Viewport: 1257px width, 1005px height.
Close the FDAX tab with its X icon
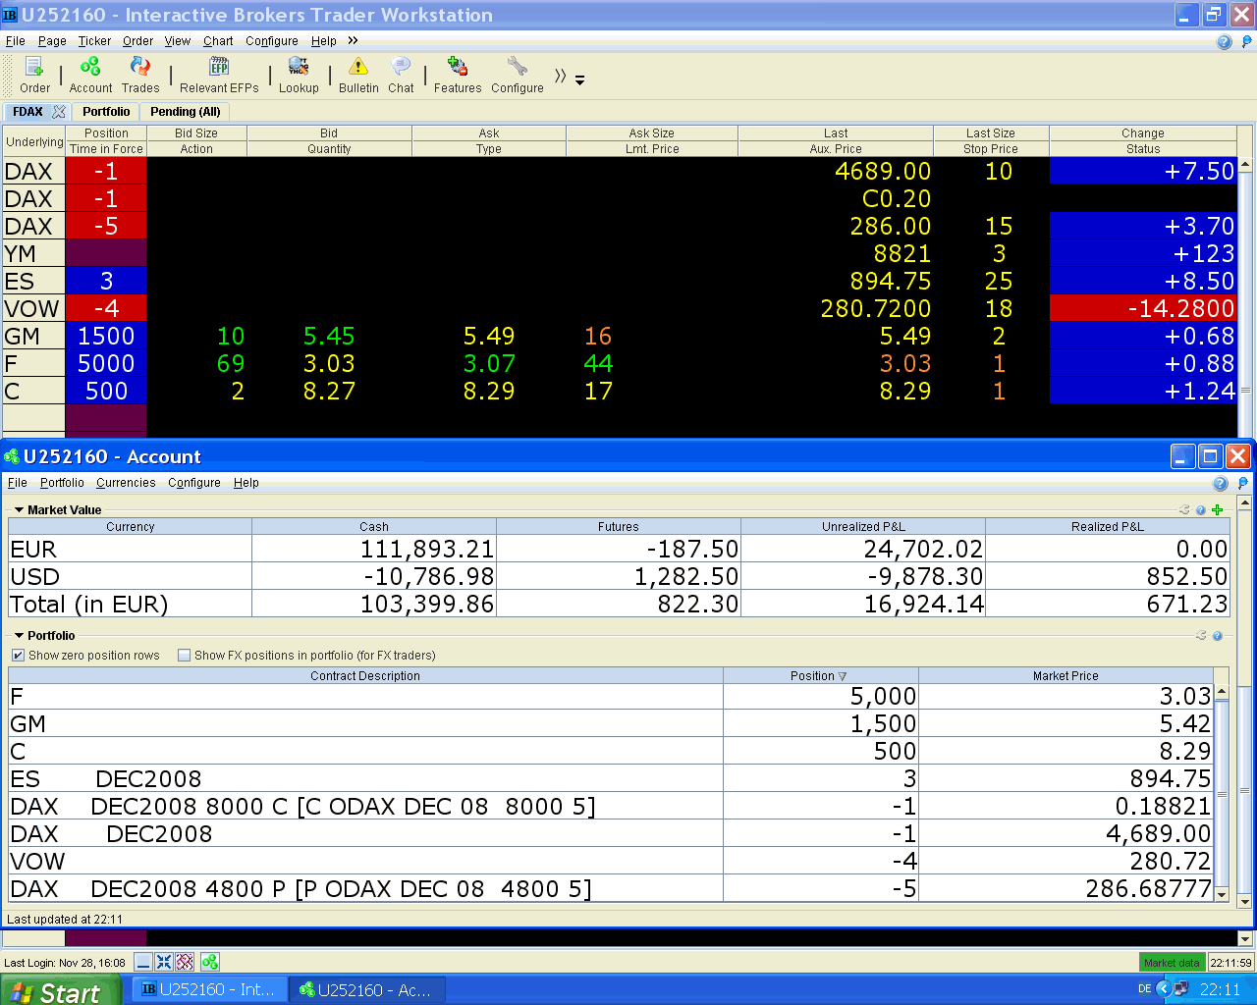point(59,112)
